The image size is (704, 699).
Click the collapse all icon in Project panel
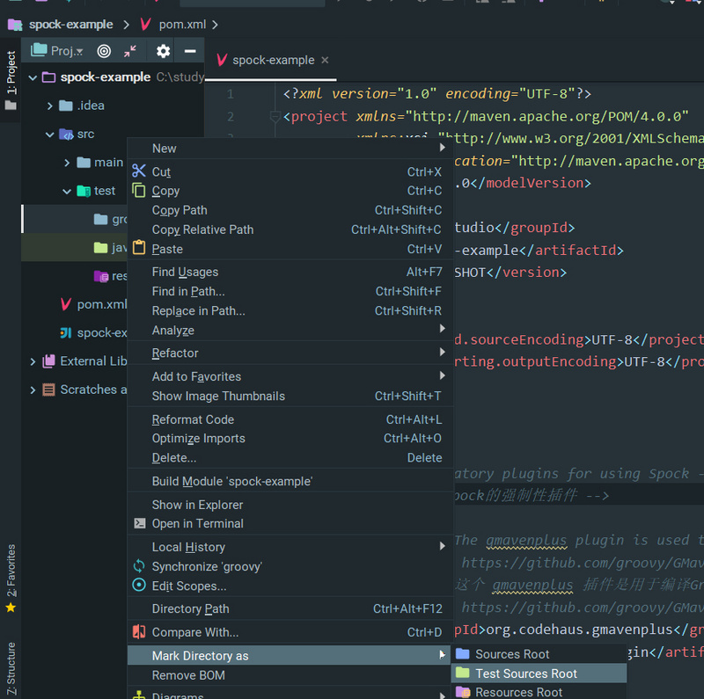pyautogui.click(x=130, y=51)
